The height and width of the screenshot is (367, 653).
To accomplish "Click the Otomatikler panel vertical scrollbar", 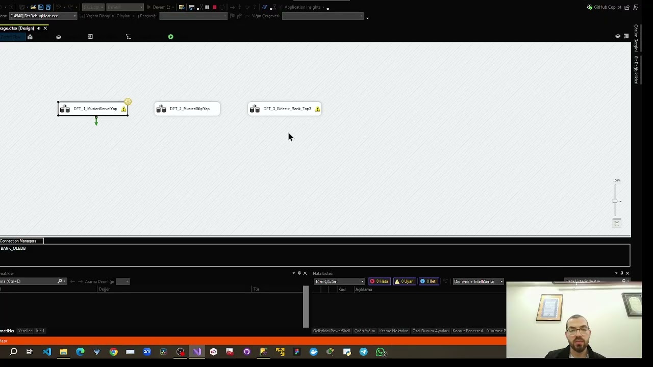I will coord(306,306).
